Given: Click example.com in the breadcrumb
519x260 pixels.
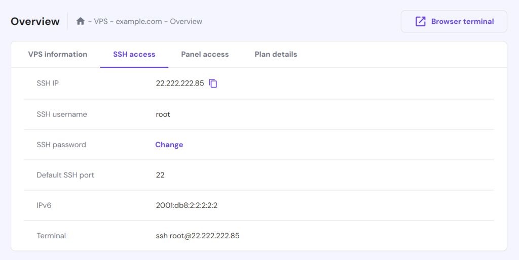Looking at the screenshot, I should [x=139, y=21].
